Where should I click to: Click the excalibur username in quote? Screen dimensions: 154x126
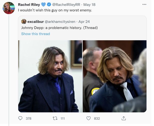(36, 22)
